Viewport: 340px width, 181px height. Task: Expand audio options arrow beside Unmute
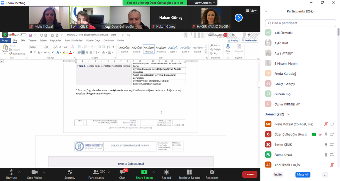tap(19, 172)
